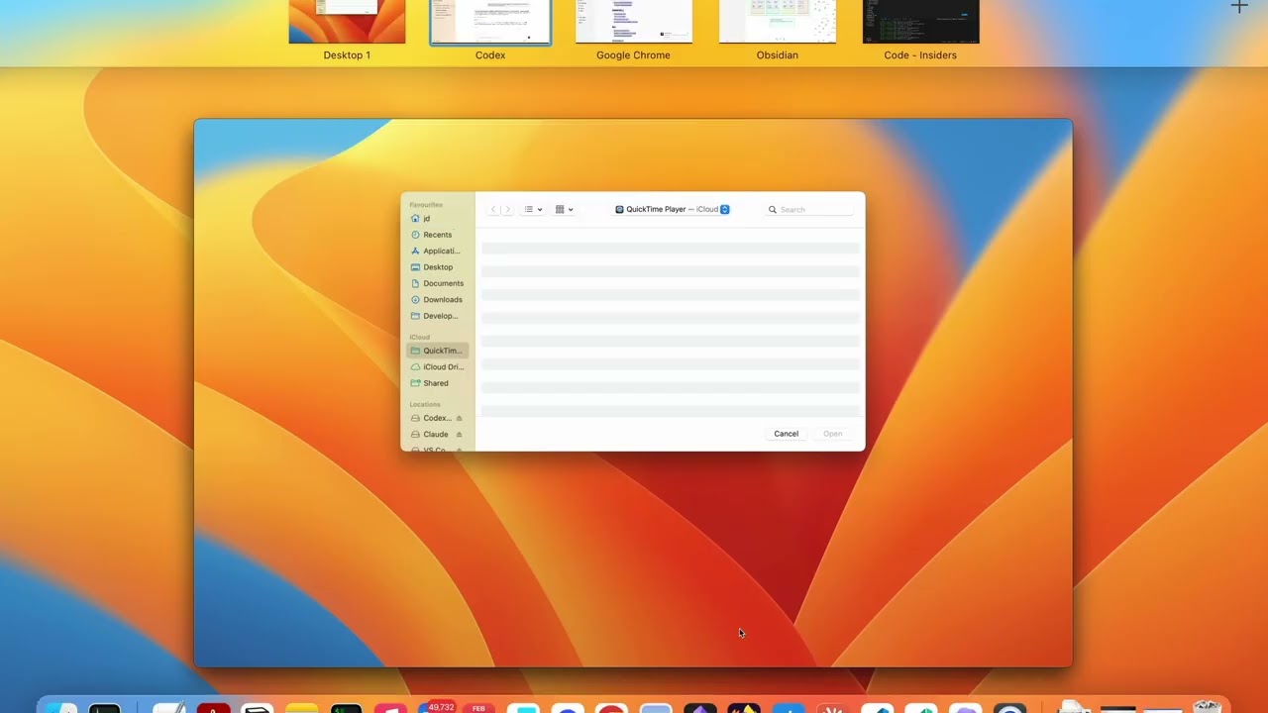Screen dimensions: 1268x713
Task: Open the list view options dropdown
Action: pos(533,209)
